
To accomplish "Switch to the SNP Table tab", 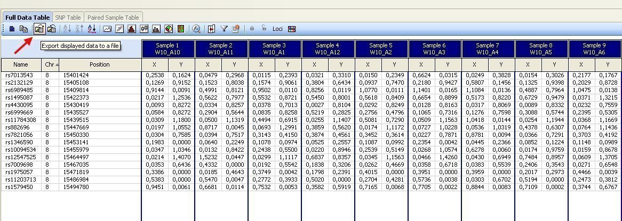I will pos(68,18).
